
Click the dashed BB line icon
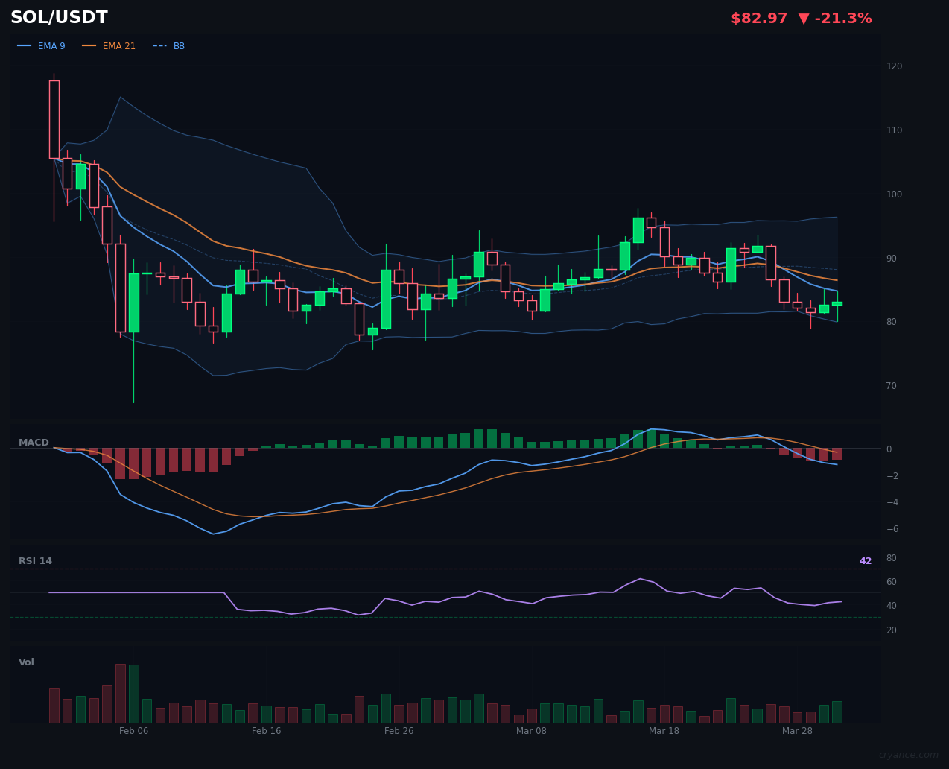click(x=159, y=45)
